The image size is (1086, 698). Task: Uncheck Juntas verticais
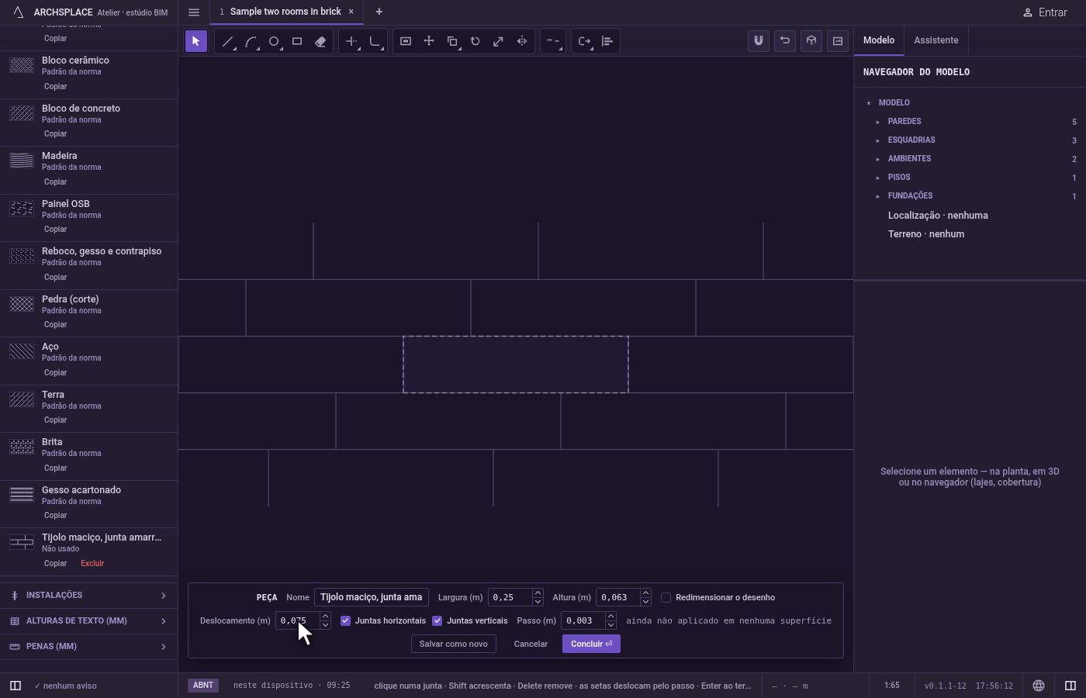438,621
